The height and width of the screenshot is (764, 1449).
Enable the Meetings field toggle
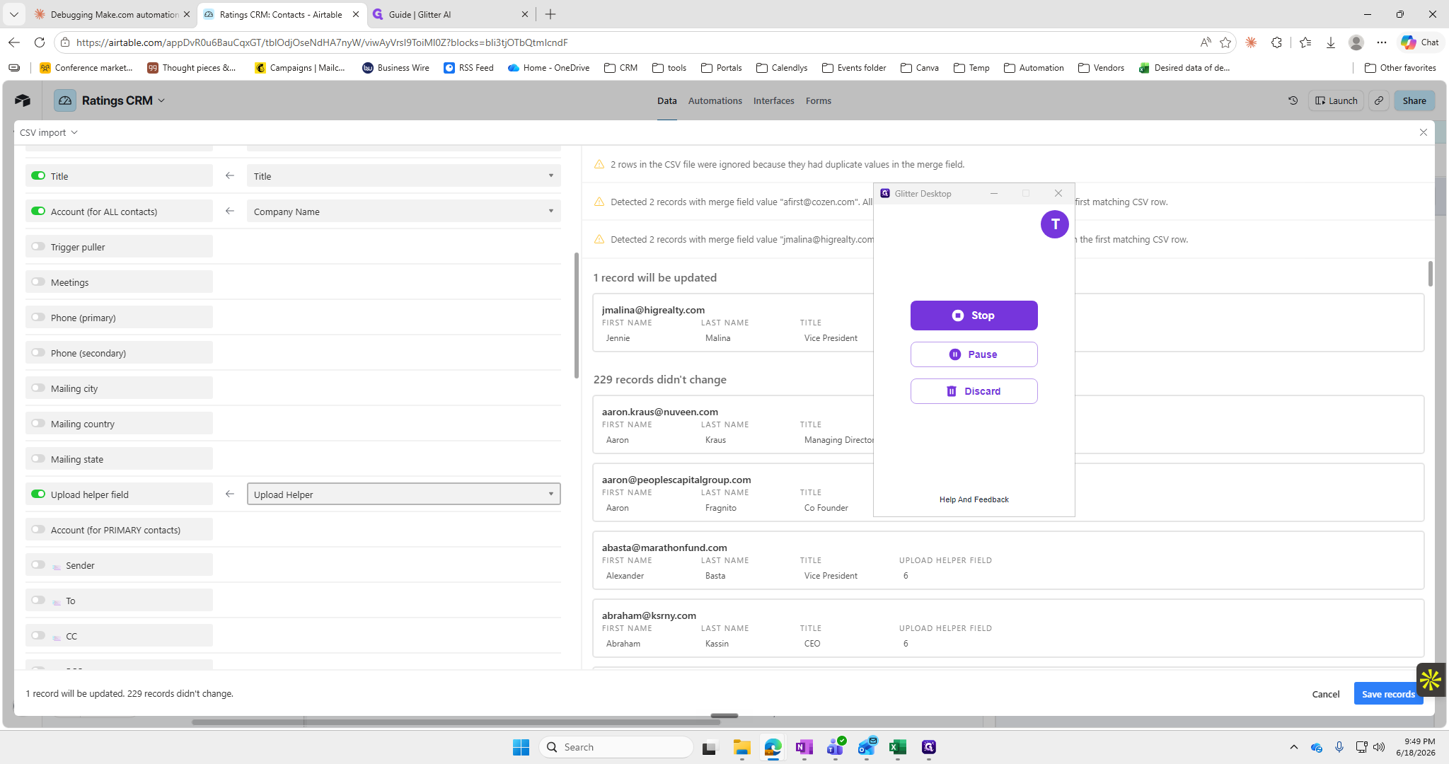(38, 282)
